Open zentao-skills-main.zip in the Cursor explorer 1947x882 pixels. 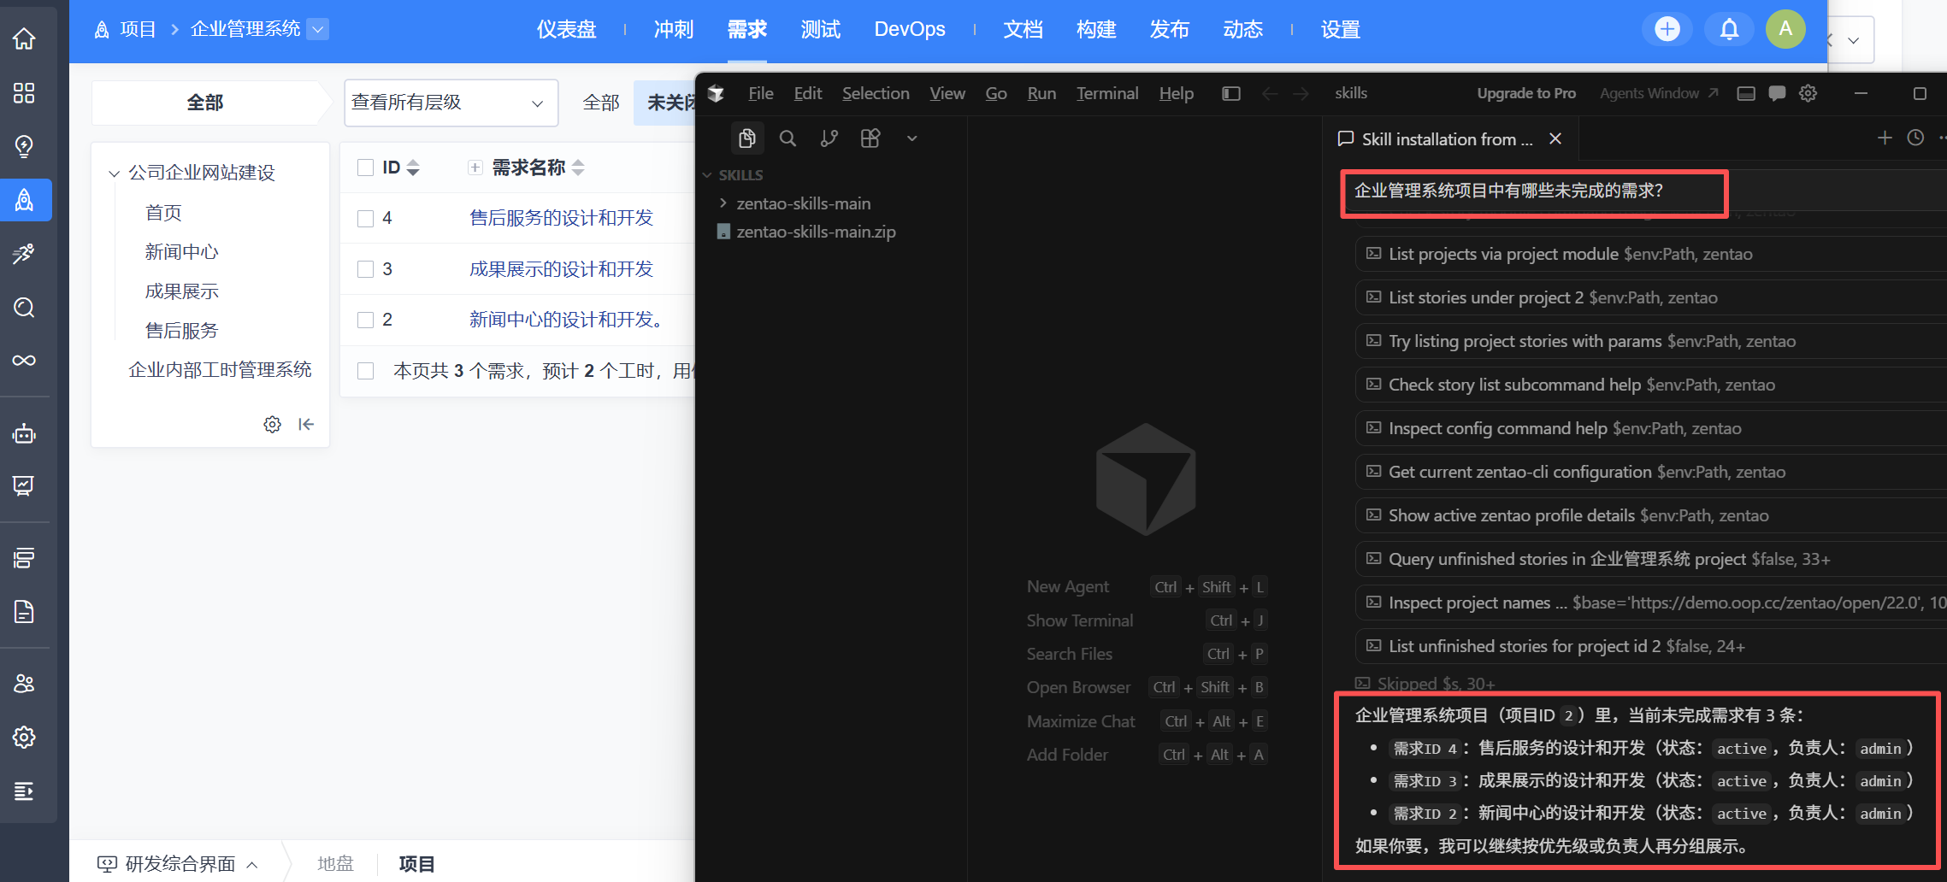pyautogui.click(x=816, y=232)
